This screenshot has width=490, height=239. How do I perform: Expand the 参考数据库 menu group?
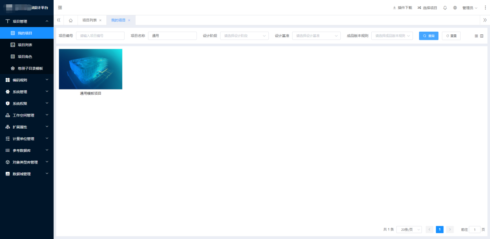tap(27, 150)
